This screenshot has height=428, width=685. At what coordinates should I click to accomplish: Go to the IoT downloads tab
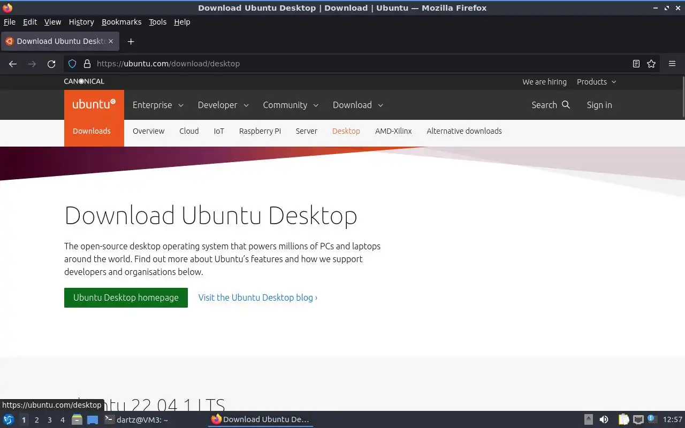[x=219, y=131]
